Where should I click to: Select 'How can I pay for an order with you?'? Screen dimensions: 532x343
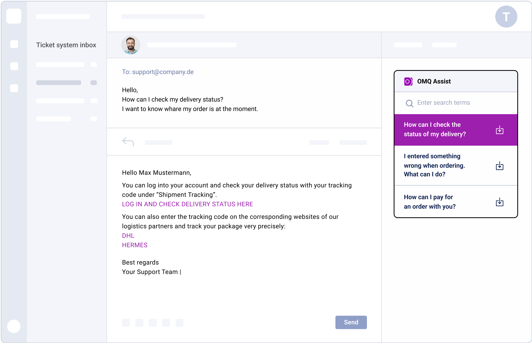click(456, 202)
